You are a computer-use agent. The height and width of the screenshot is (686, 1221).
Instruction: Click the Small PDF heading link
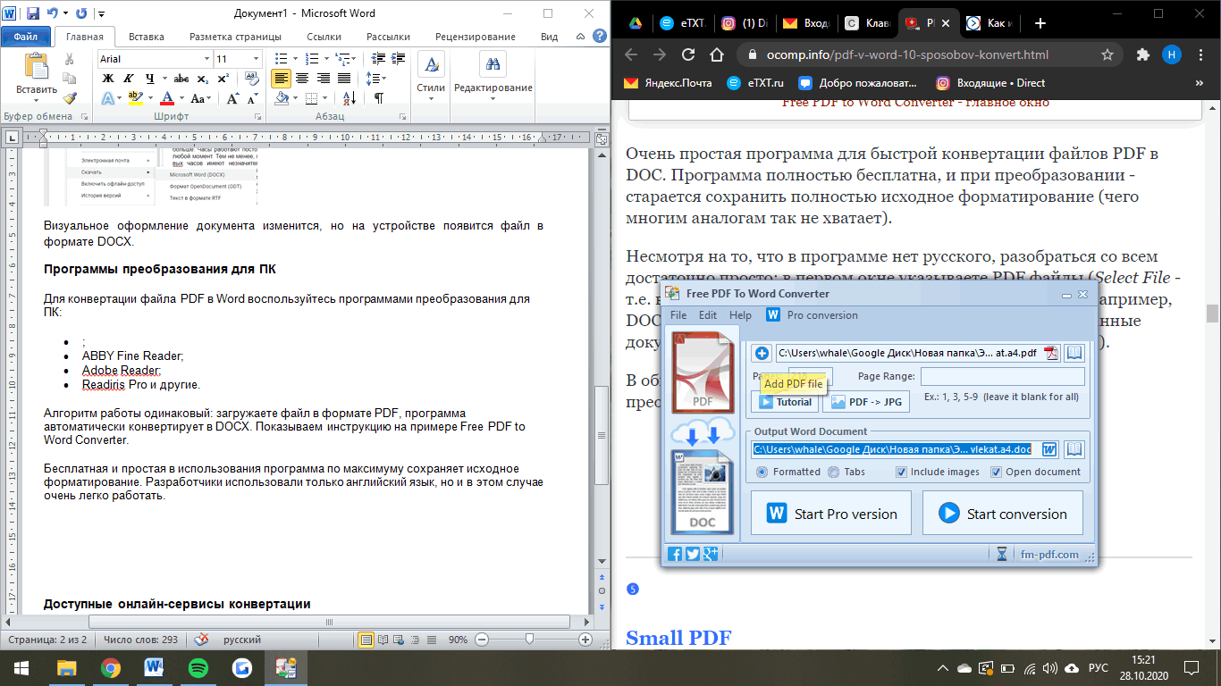[678, 638]
